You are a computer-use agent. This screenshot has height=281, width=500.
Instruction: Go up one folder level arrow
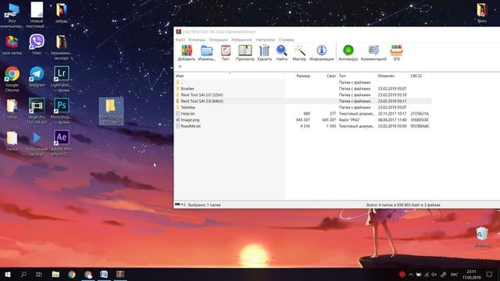click(x=180, y=67)
